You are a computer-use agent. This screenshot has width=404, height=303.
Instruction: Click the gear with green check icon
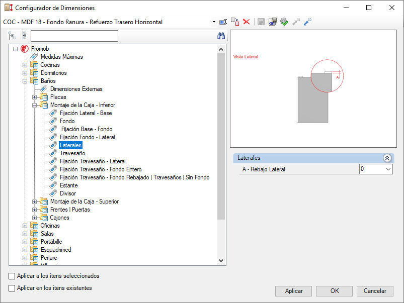pos(284,22)
